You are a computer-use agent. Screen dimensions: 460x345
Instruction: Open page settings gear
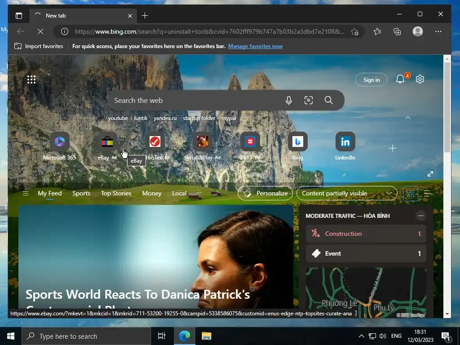(420, 79)
